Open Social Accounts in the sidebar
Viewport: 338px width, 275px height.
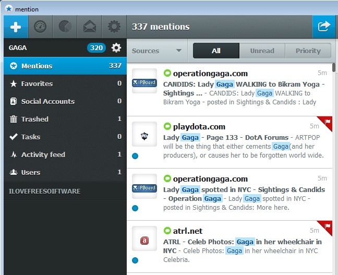65,101
